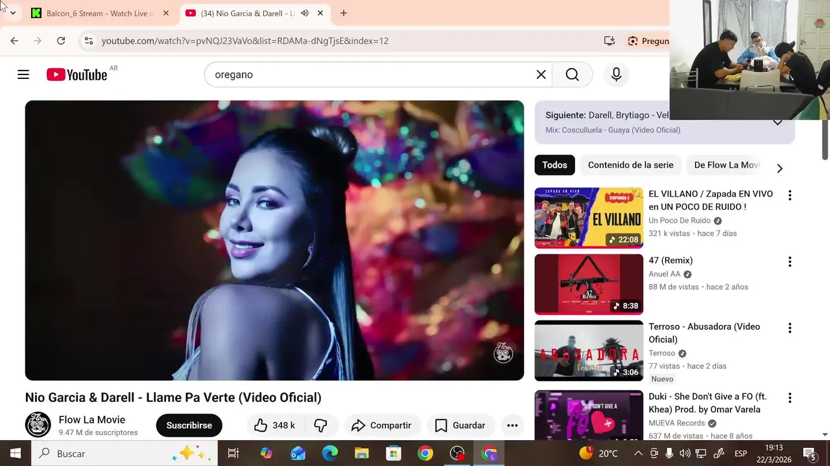Click the install app icon in address bar
The image size is (830, 466).
click(x=609, y=41)
